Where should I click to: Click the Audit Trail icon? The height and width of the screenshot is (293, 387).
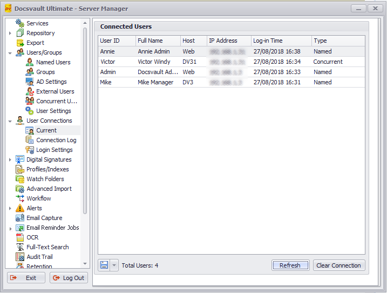tap(20, 257)
